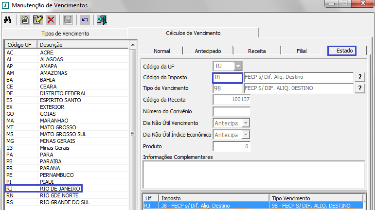Click the Tipo de Vencimento field 98
This screenshot has width=375, height=210.
[228, 88]
